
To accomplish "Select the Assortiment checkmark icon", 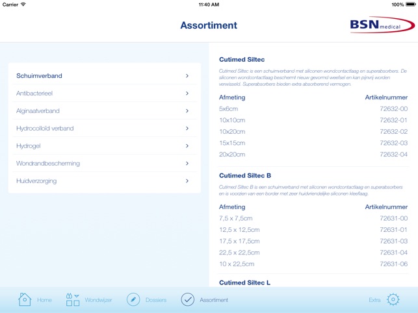I will (188, 299).
